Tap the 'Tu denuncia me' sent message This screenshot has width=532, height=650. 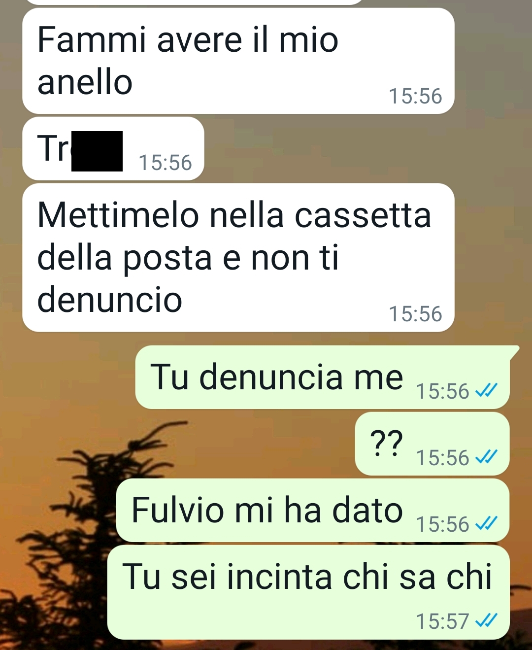(322, 377)
